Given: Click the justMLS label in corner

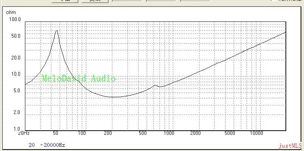Looking at the screenshot, I should click(290, 146).
